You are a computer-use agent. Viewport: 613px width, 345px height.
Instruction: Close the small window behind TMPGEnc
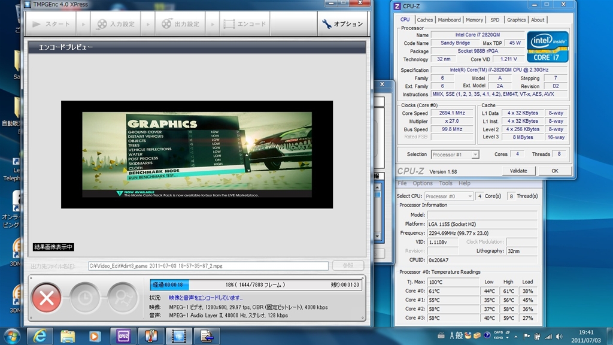(383, 84)
